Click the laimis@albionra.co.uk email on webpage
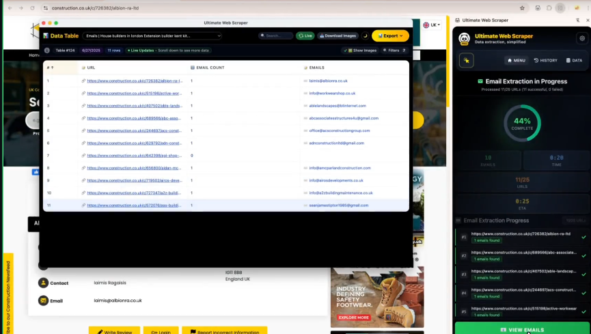The height and width of the screenshot is (334, 591). point(118,301)
